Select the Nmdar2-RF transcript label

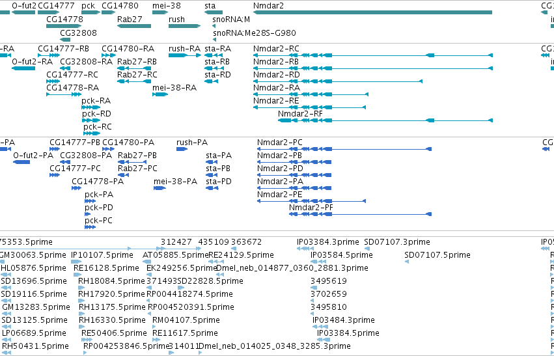point(300,114)
